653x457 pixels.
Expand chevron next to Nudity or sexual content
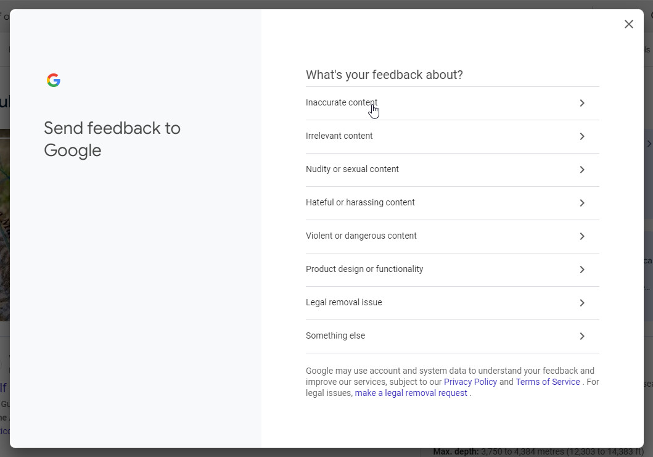pos(581,170)
